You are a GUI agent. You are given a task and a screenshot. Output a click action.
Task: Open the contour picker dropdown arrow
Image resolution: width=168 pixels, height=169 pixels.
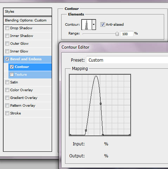pos(94,25)
